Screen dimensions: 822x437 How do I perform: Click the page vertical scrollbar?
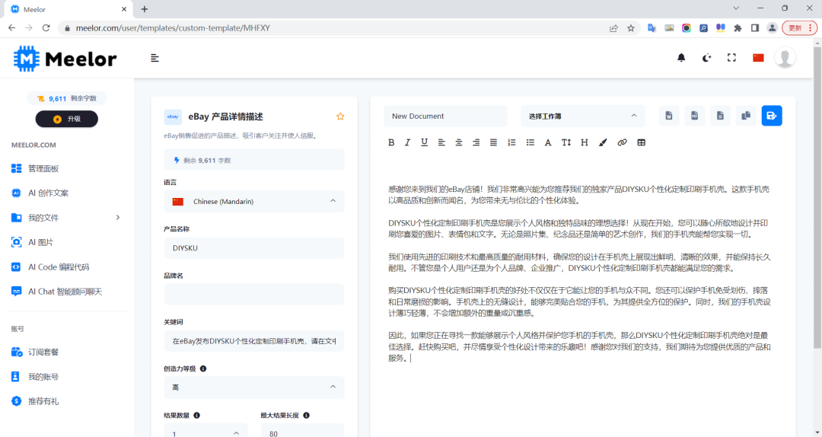(817, 196)
